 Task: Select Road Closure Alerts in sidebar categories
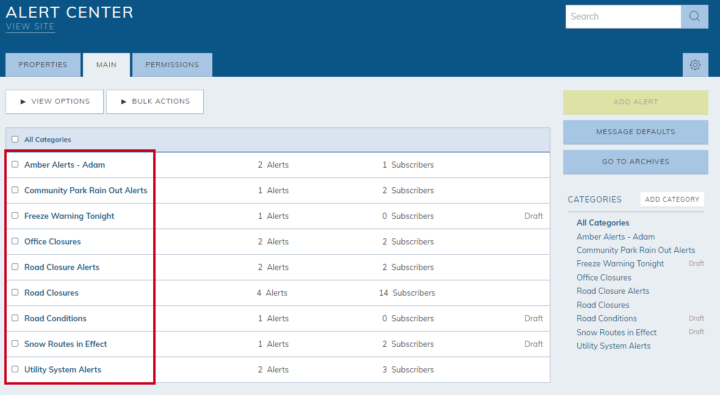click(613, 291)
